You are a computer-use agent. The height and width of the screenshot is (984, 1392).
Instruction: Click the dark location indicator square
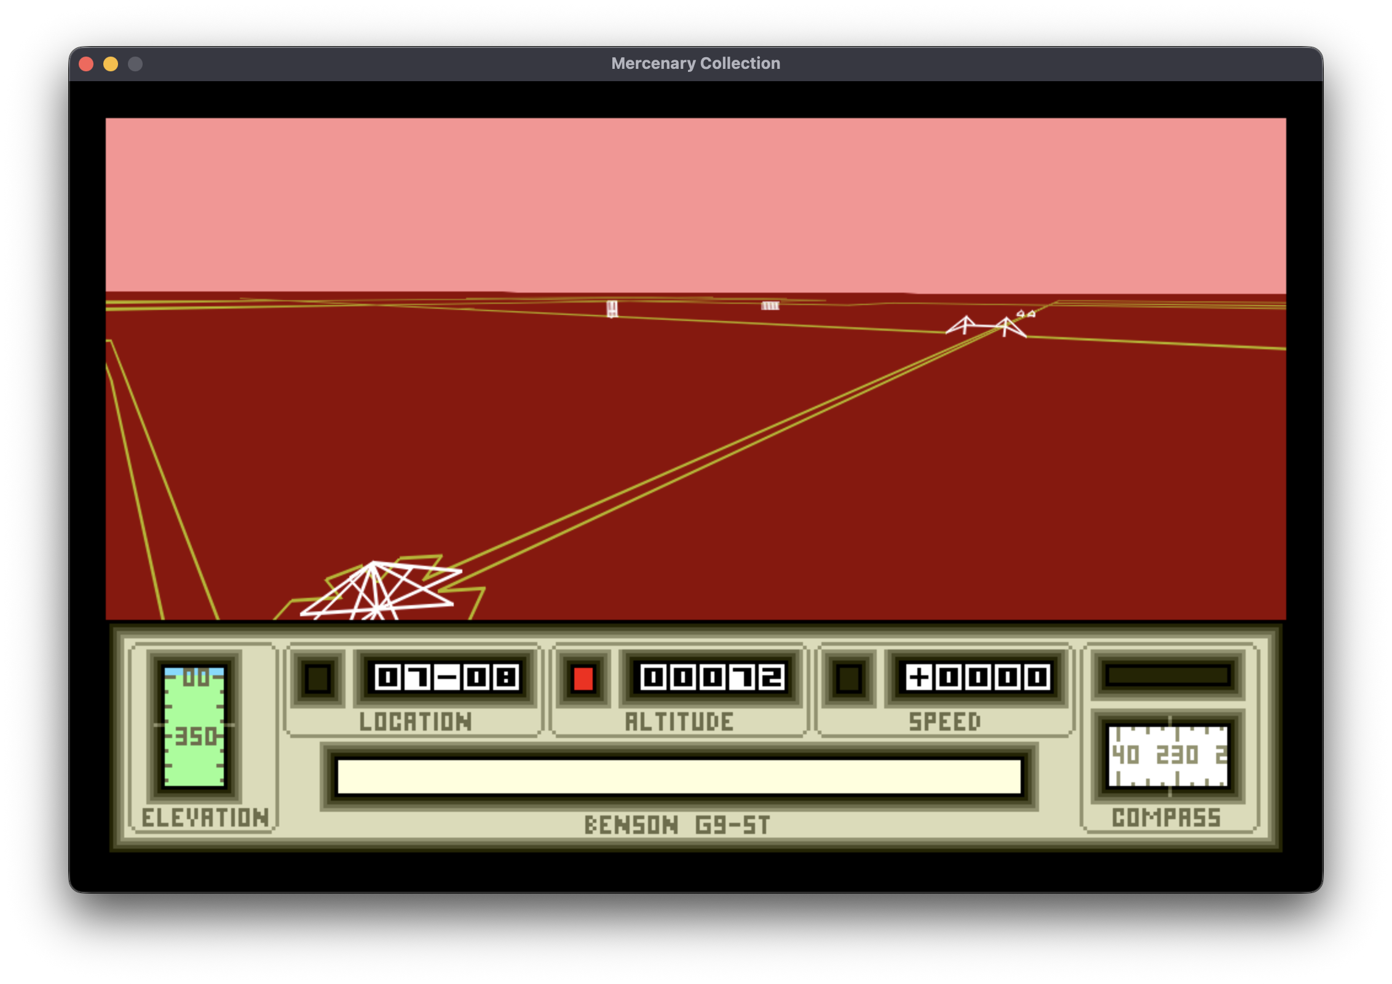(x=318, y=679)
